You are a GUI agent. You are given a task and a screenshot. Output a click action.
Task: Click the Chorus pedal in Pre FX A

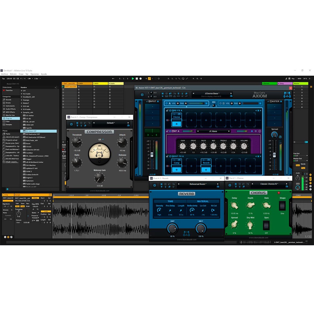pyautogui.click(x=176, y=120)
